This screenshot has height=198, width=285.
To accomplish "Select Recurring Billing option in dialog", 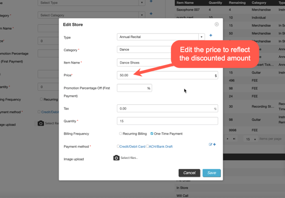I will point(121,133).
